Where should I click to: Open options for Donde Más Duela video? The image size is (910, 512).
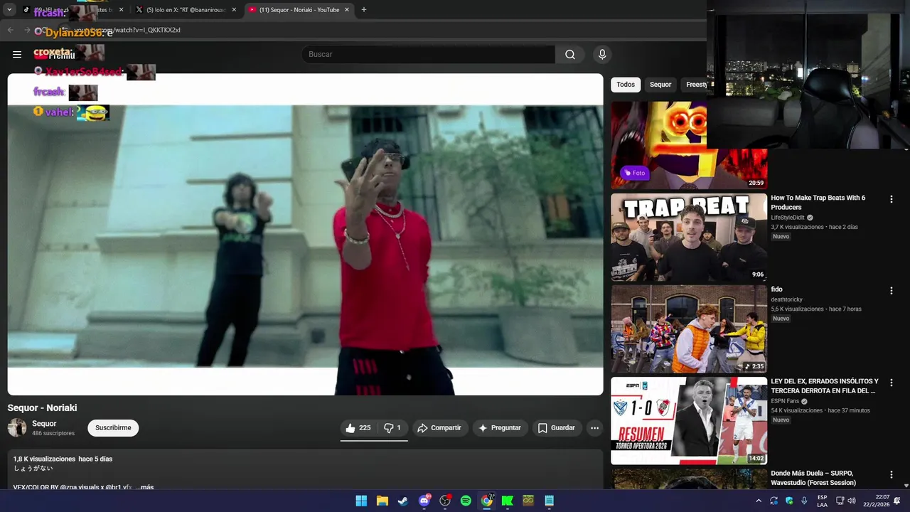coord(891,474)
